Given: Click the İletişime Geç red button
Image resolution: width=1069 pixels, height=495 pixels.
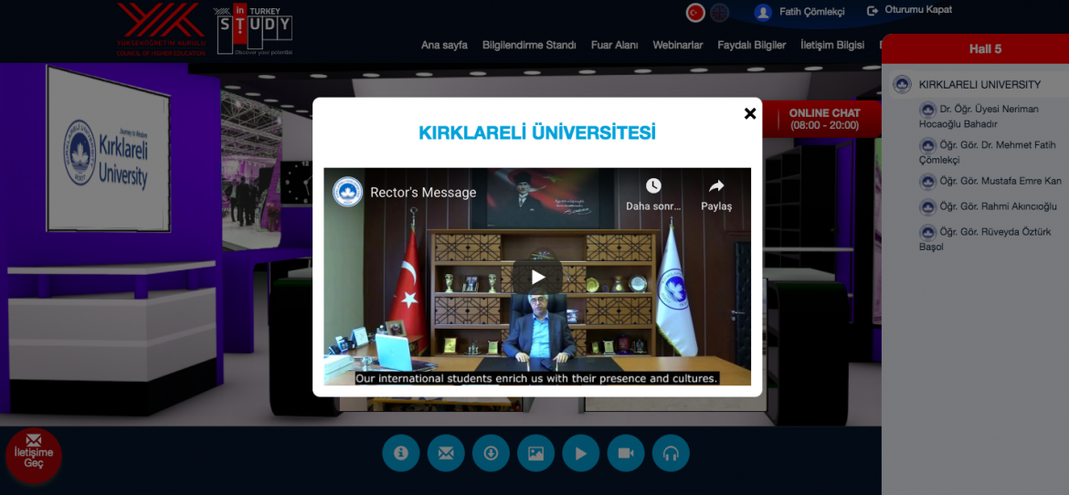Looking at the screenshot, I should point(34,456).
